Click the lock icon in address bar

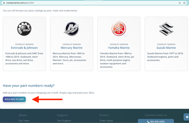click(4, 3)
